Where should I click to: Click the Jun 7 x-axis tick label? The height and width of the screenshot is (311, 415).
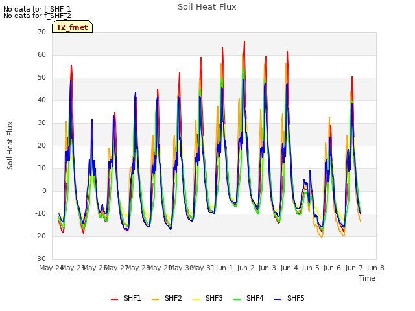354,268
